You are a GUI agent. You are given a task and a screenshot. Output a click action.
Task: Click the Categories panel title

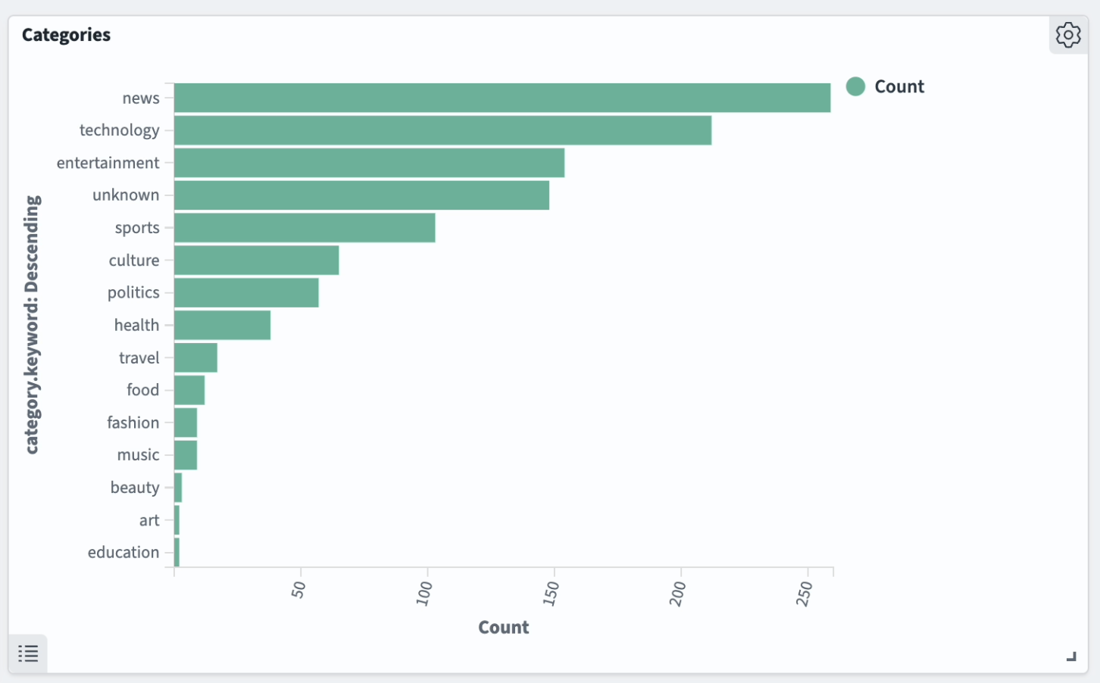(x=66, y=35)
